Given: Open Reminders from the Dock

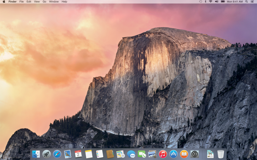Looking at the screenshot, I should point(99,154).
